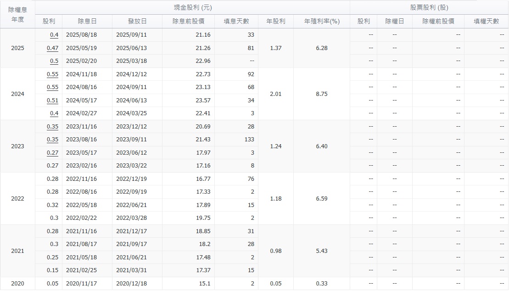Select the 2024 year row label
This screenshot has width=509, height=291.
(17, 94)
